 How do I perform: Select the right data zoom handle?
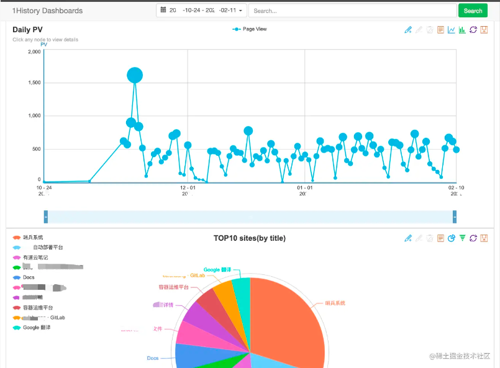pyautogui.click(x=455, y=217)
